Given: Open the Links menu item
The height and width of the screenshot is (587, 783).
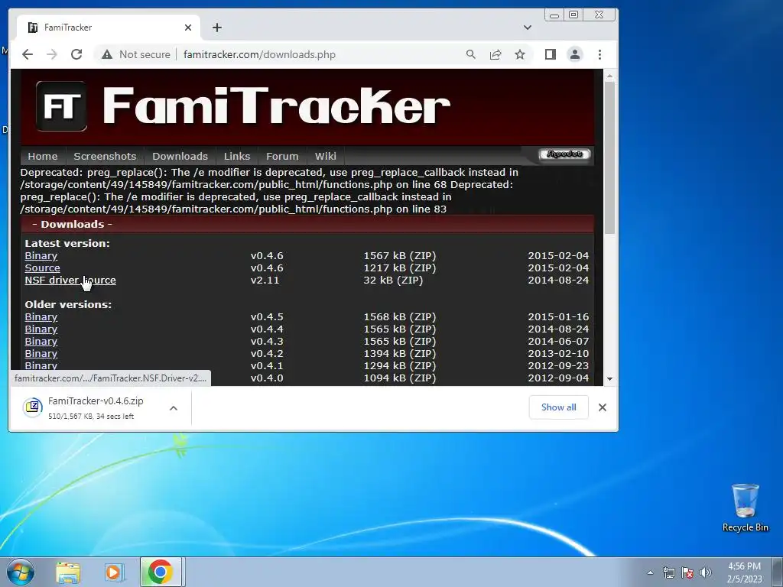Looking at the screenshot, I should (x=237, y=156).
